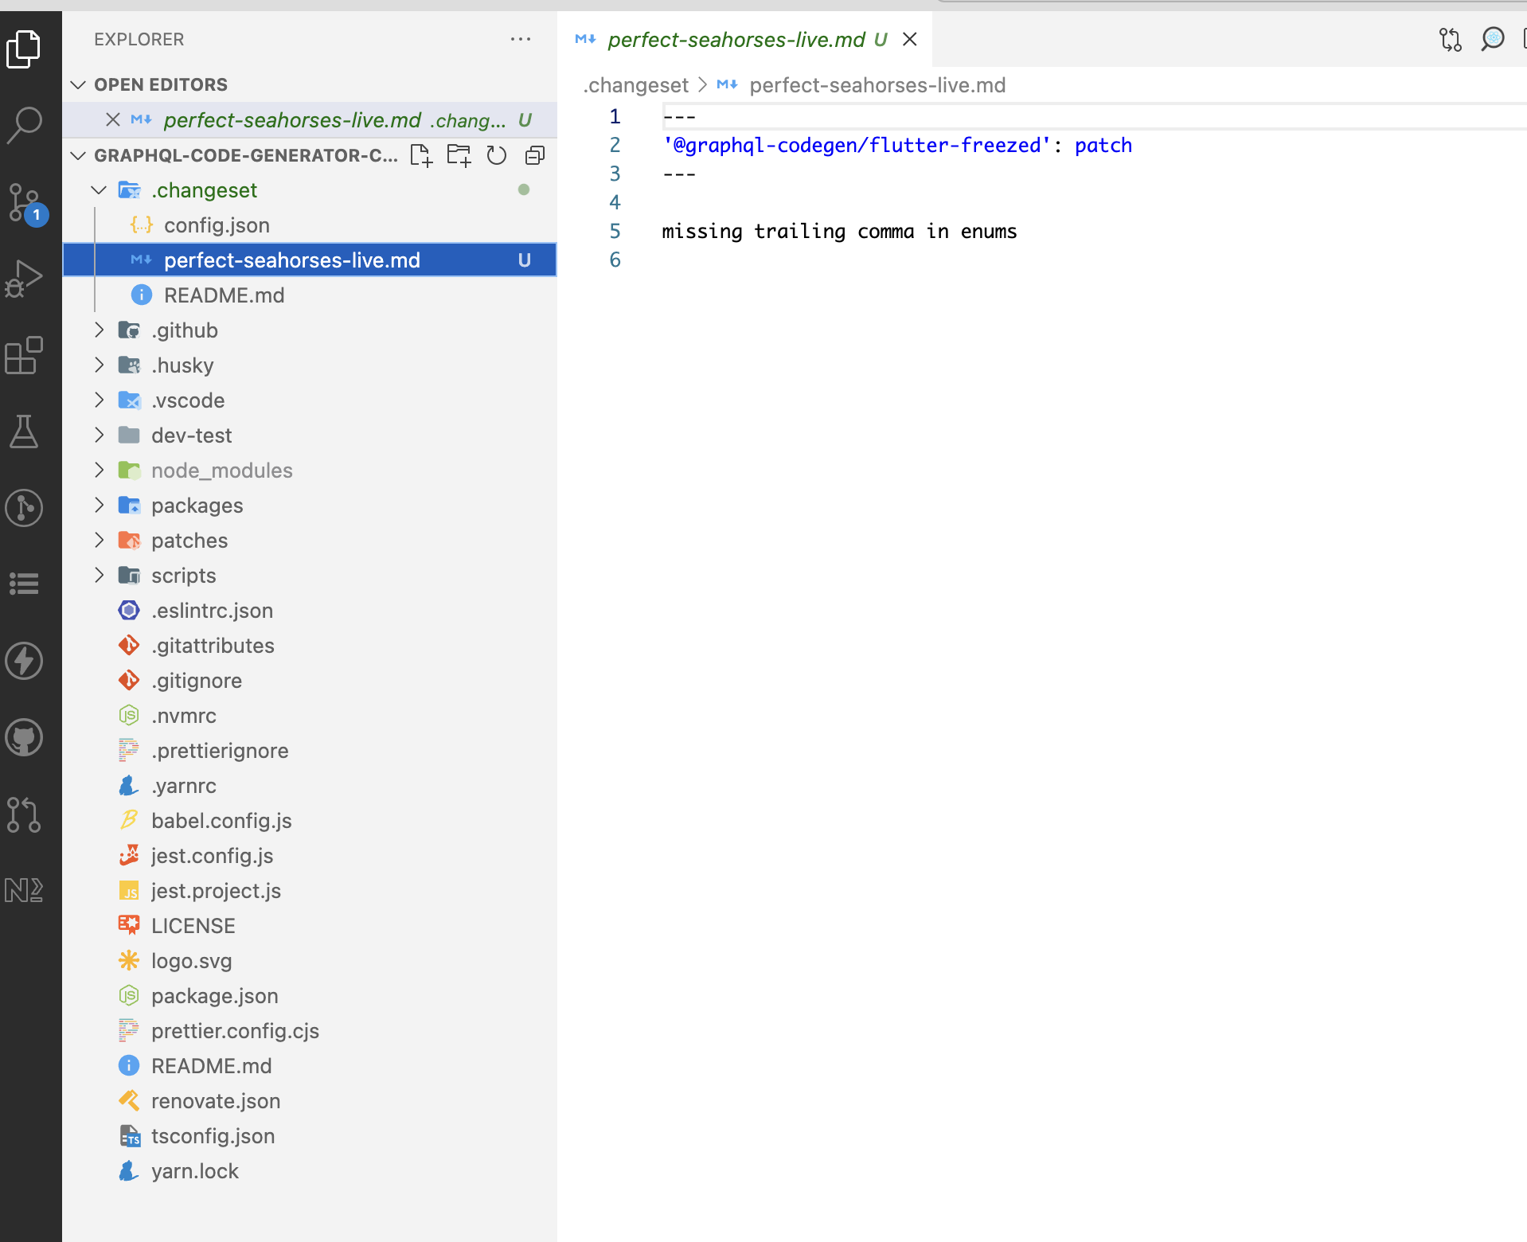This screenshot has width=1527, height=1242.
Task: Click the '@graphql-codegen/flutter-freezed' string
Action: [857, 146]
